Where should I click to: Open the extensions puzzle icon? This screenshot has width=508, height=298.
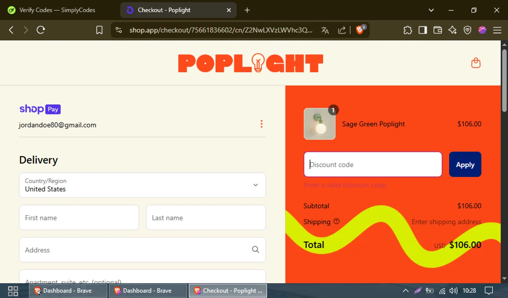coord(408,30)
